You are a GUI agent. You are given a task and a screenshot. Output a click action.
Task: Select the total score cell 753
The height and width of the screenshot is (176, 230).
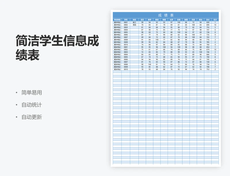pos(208,69)
